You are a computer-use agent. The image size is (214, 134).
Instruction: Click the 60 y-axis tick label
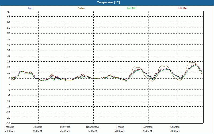click(9, 22)
